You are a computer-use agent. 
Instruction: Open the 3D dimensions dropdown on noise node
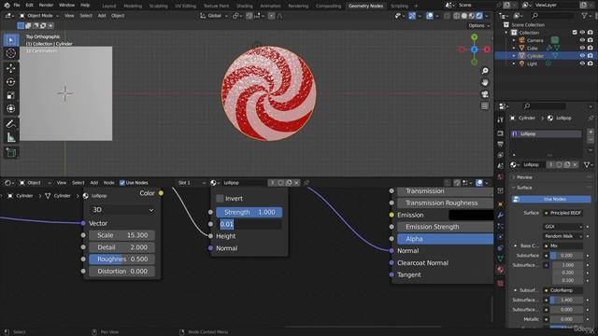click(x=122, y=210)
